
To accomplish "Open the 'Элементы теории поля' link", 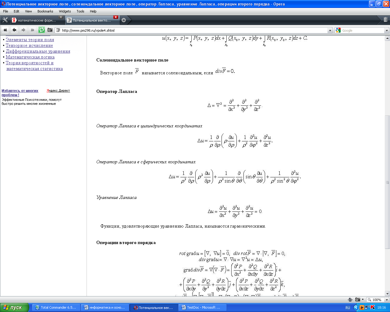I will (30, 40).
